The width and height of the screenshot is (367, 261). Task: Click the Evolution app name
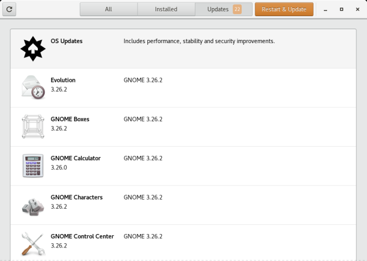click(x=63, y=80)
